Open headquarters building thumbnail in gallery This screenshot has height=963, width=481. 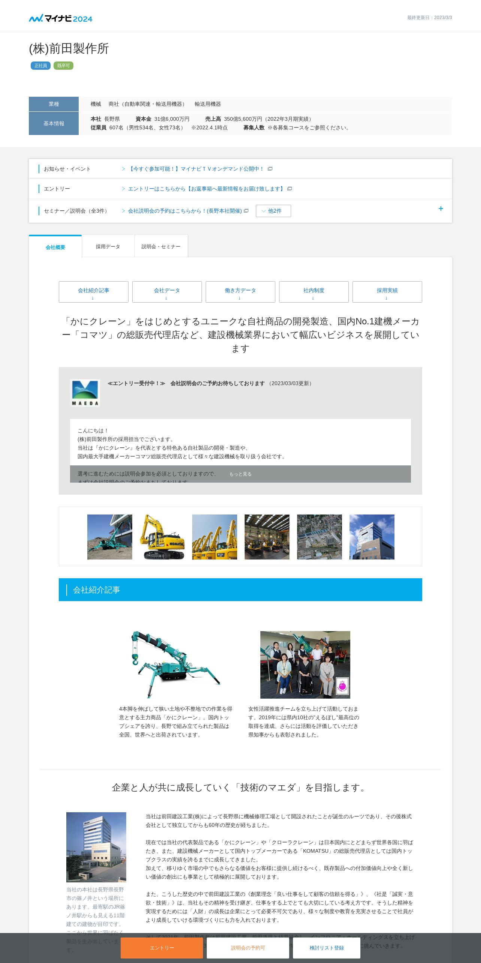click(x=372, y=537)
